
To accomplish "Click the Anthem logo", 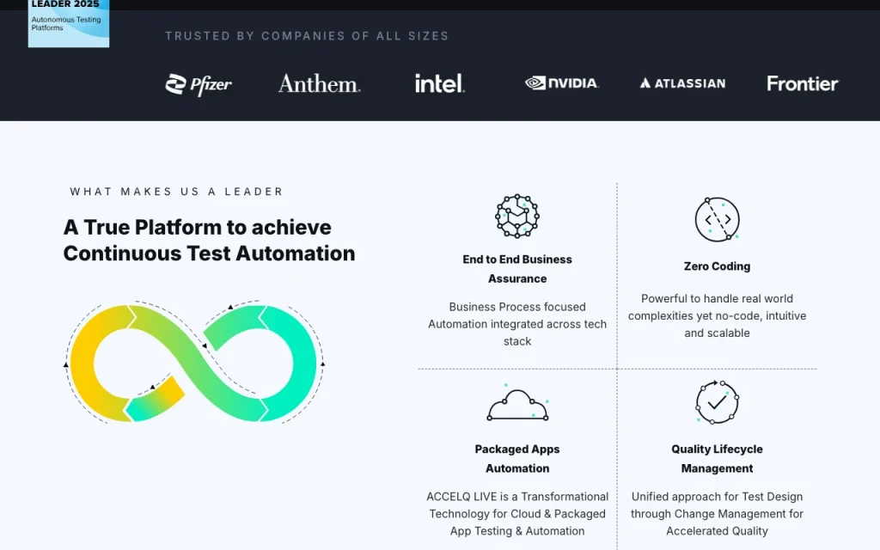I will pos(320,83).
